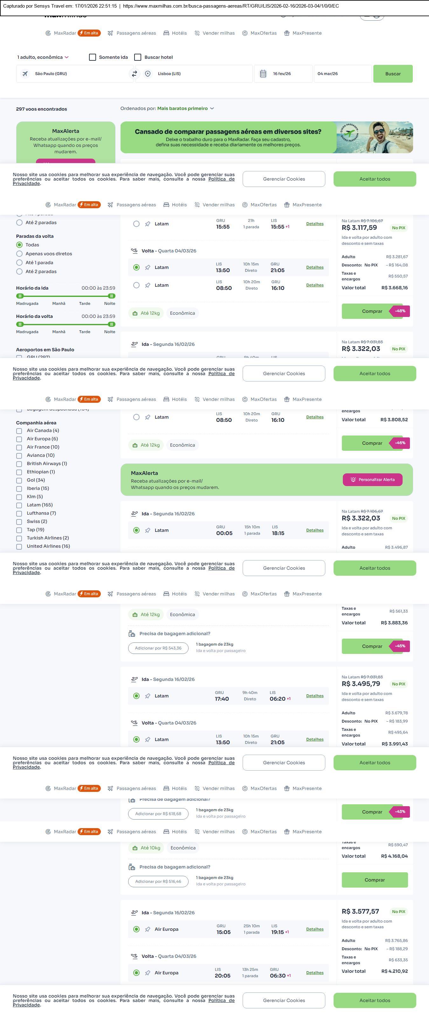Open the '1 adulto, econômica' passenger dropdown
The width and height of the screenshot is (429, 1016).
[x=43, y=57]
